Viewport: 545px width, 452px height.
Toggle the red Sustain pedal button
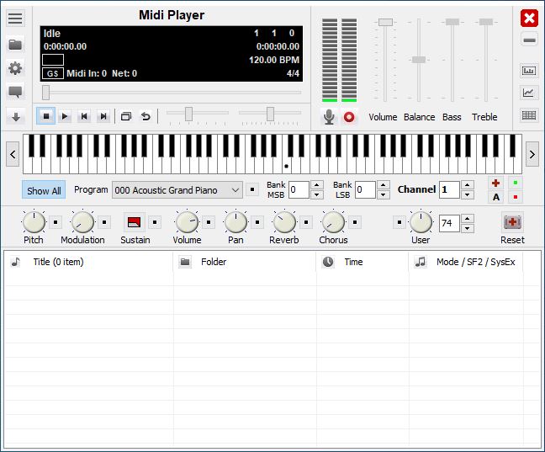click(135, 222)
